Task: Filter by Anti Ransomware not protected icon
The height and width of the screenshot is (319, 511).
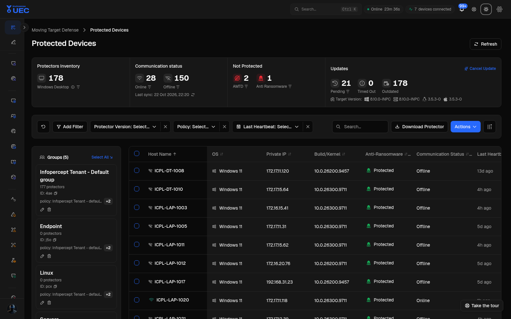Action: coord(290,86)
